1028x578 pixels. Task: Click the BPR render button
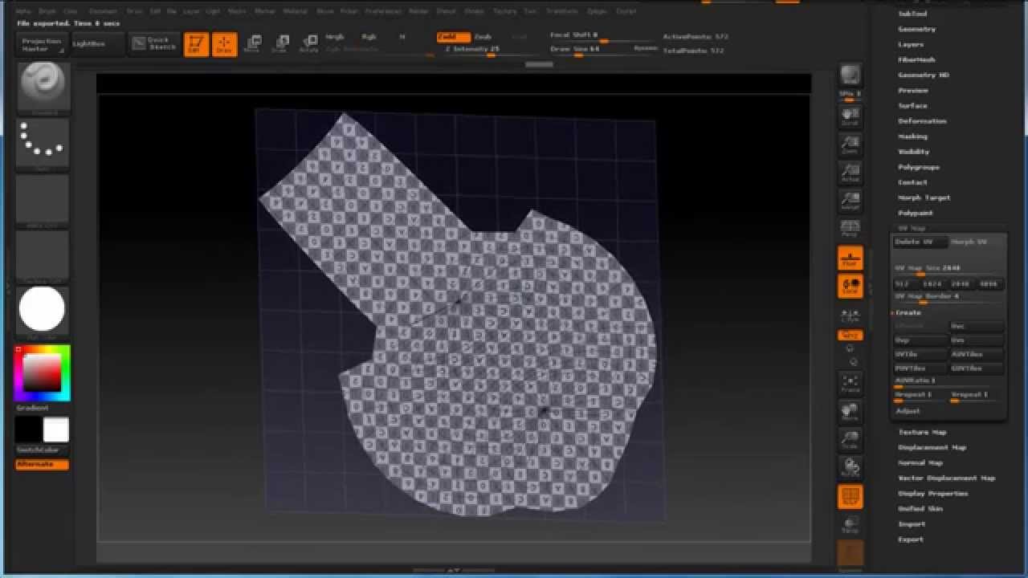[x=850, y=75]
